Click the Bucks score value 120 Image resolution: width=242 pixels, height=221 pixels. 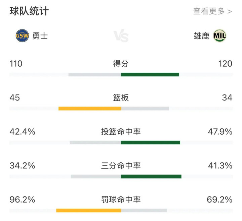click(x=225, y=64)
